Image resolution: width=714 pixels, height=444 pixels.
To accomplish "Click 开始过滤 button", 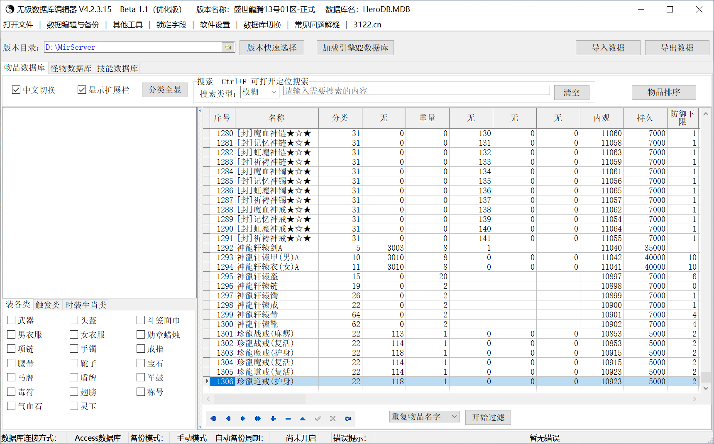I will tap(488, 417).
